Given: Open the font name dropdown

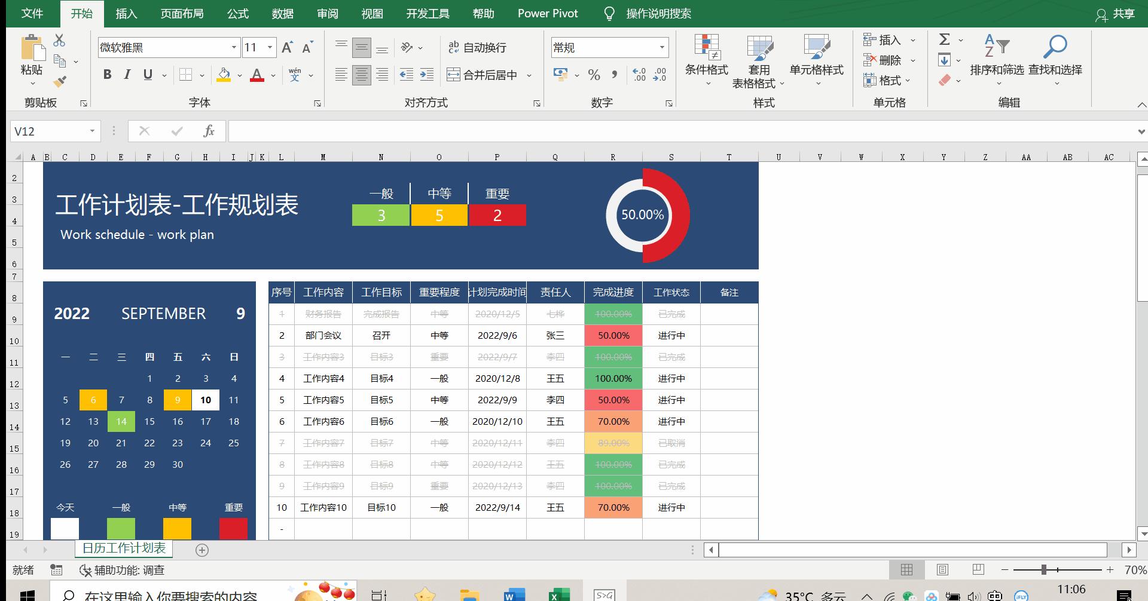Looking at the screenshot, I should point(233,47).
